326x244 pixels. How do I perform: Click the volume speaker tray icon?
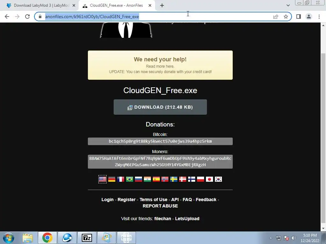click(294, 238)
